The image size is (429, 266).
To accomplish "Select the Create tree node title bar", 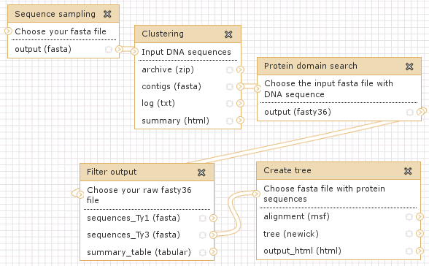I will [x=339, y=171].
